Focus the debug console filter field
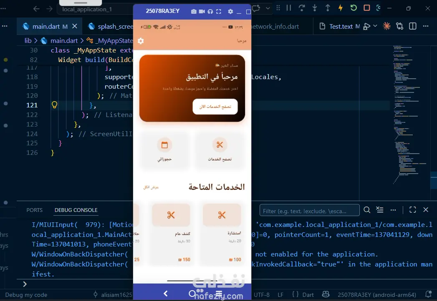437x301 pixels. 309,210
